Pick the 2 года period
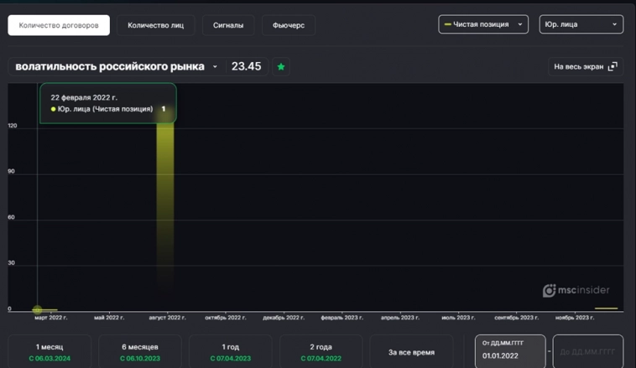This screenshot has width=636, height=368. [x=321, y=352]
